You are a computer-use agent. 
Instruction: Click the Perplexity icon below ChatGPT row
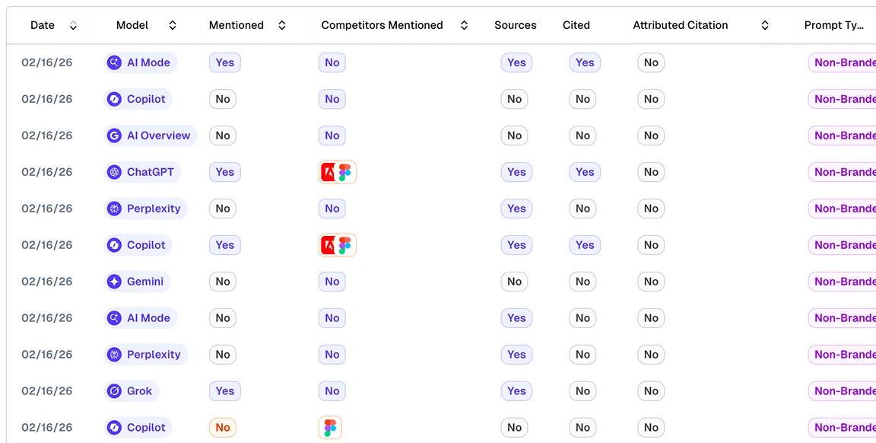[114, 209]
